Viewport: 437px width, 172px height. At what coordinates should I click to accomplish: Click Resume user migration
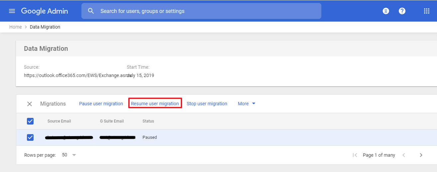click(155, 104)
